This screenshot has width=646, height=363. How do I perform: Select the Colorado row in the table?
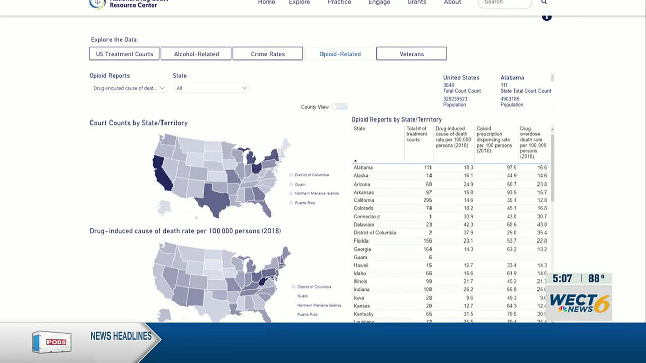click(x=450, y=208)
